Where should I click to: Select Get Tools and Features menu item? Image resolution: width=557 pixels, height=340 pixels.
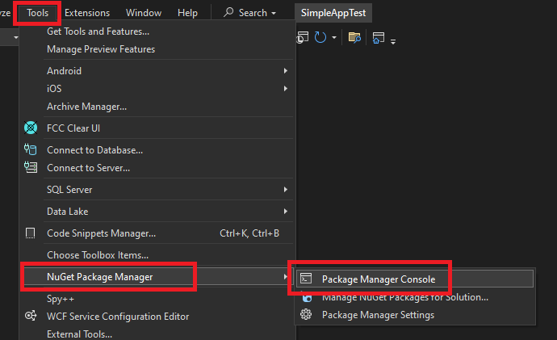(98, 31)
